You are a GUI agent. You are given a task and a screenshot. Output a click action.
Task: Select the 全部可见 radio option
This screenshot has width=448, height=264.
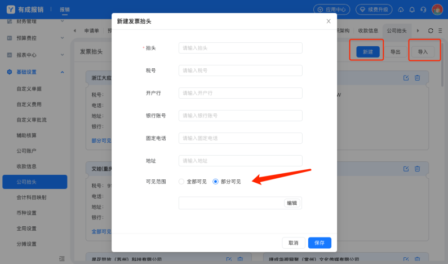click(x=181, y=182)
